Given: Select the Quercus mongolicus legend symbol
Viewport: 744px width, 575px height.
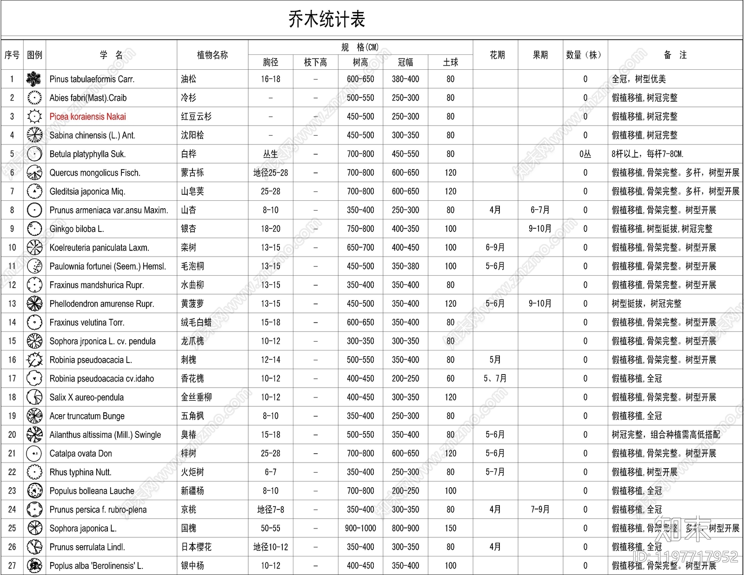Looking at the screenshot, I should click(34, 172).
